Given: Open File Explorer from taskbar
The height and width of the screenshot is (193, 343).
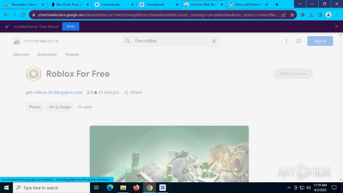Looking at the screenshot, I should point(123,188).
